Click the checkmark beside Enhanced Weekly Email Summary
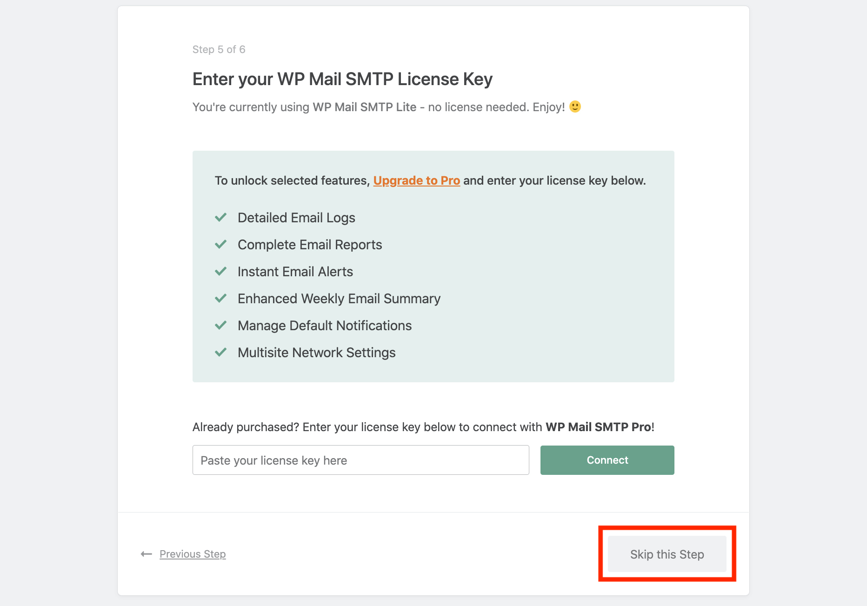This screenshot has width=867, height=606. (221, 299)
